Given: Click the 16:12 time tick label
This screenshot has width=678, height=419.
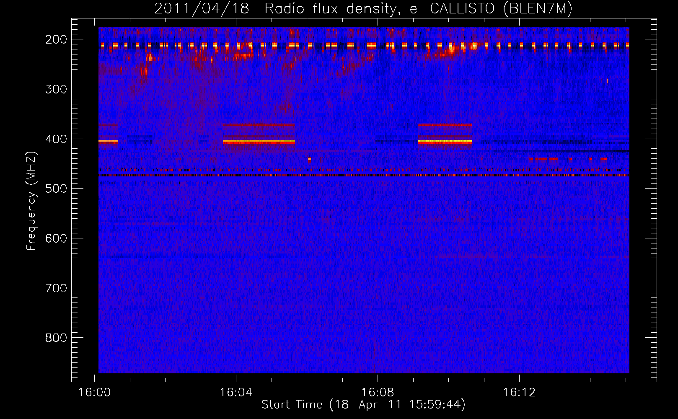Looking at the screenshot, I should (x=519, y=393).
